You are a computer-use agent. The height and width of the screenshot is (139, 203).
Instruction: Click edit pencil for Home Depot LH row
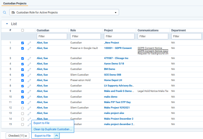[x=29, y=80]
